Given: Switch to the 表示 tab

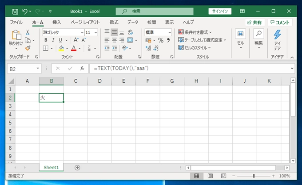Looking at the screenshot, I should pos(169,22).
